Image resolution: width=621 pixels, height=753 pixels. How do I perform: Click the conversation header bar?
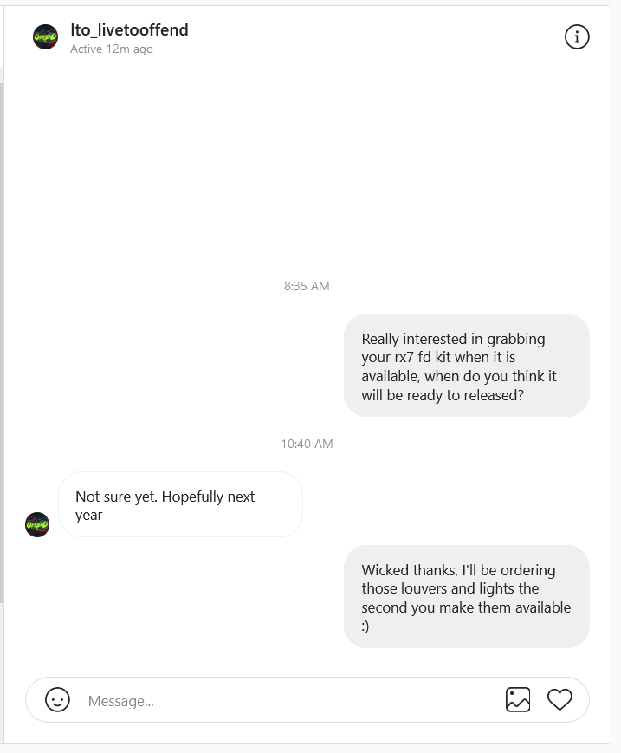[307, 37]
